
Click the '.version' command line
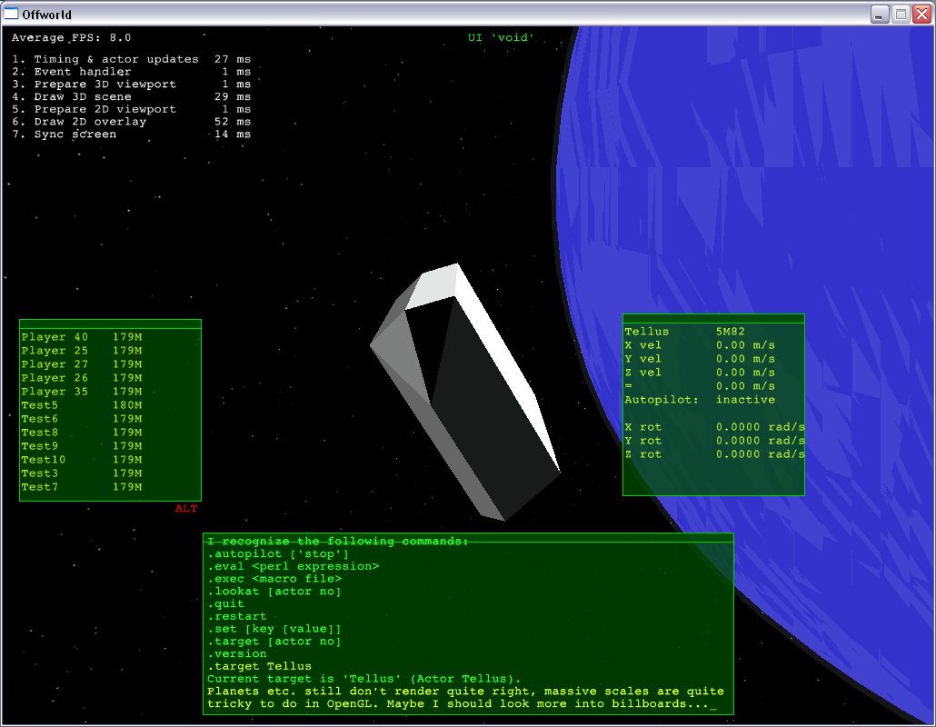click(x=237, y=654)
